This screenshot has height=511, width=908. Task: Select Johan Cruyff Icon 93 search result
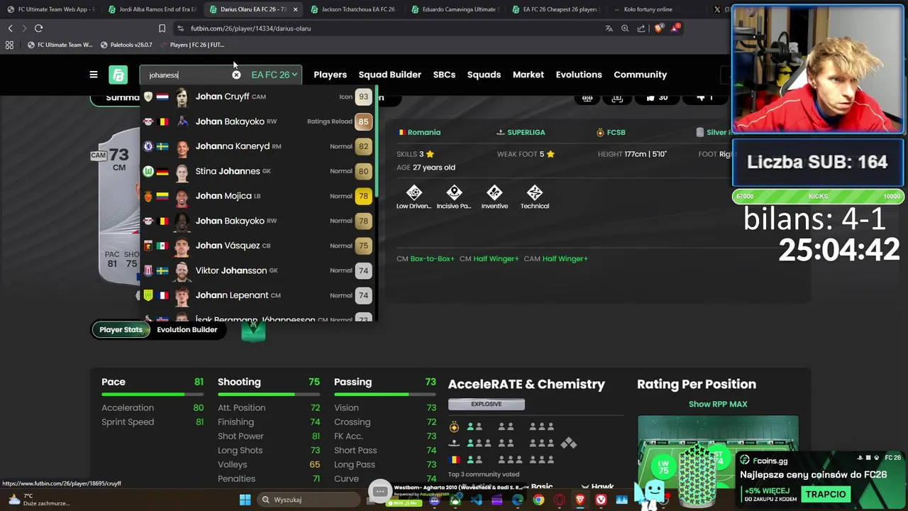coord(258,97)
